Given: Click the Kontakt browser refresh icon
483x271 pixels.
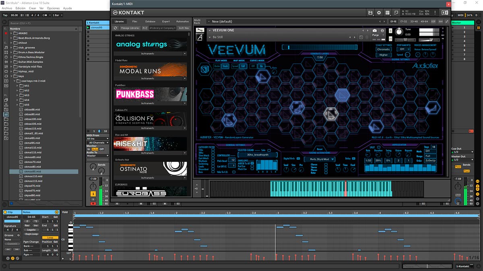Looking at the screenshot, I should 116,28.
